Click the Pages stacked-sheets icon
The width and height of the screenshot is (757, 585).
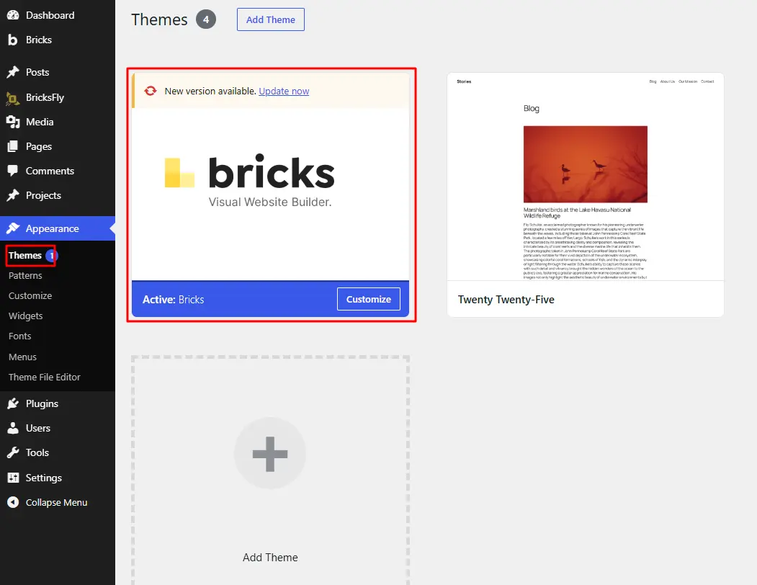click(13, 146)
